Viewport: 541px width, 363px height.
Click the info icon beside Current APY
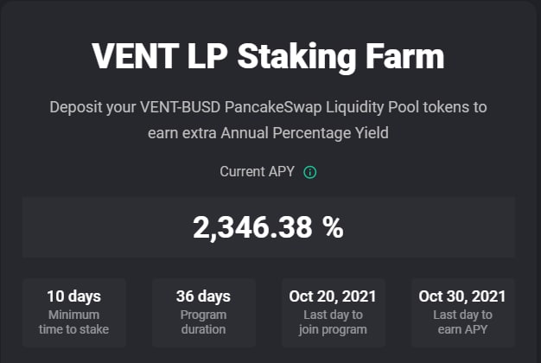click(310, 172)
